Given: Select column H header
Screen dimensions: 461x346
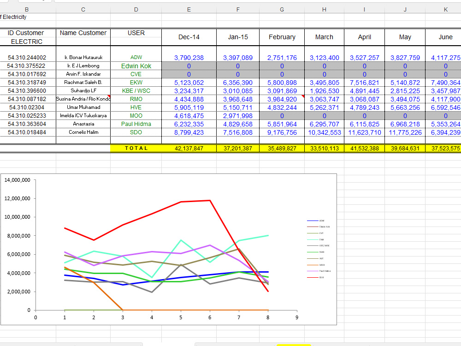Looking at the screenshot, I should [x=324, y=10].
